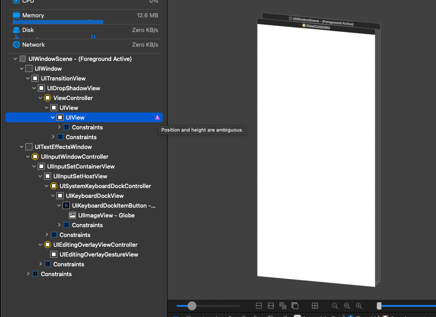Select UIEditingOverlayGestureView row label

point(99,254)
